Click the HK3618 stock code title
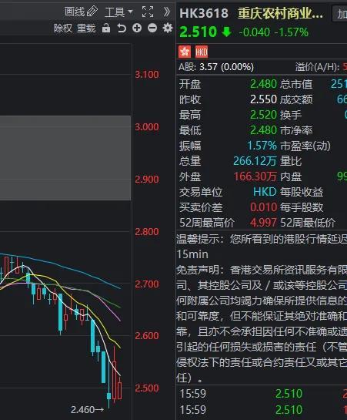The height and width of the screenshot is (420, 347). click(204, 13)
